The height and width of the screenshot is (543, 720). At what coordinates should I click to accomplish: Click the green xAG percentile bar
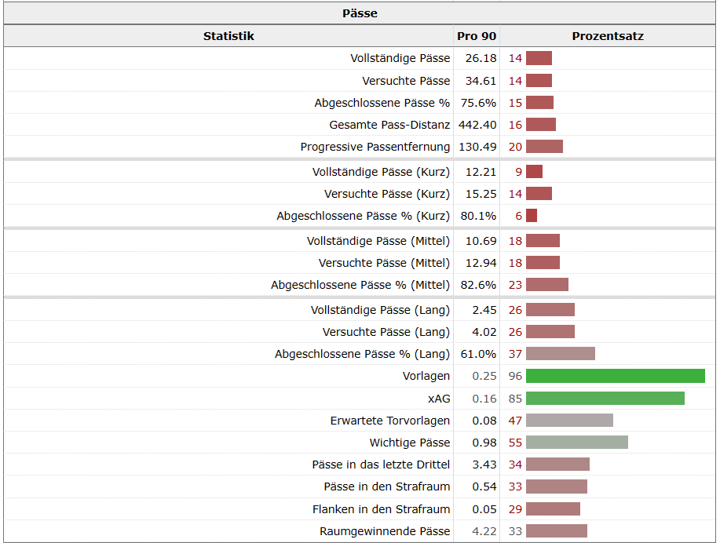(605, 399)
